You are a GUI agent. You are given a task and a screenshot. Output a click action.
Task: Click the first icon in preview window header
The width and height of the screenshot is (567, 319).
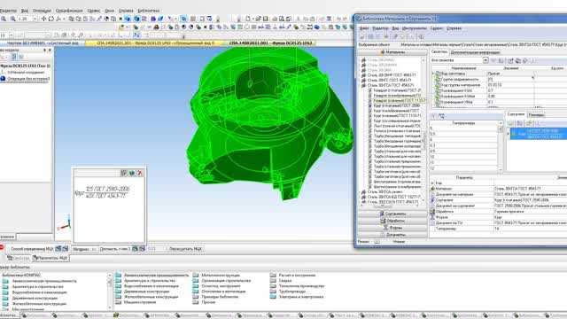click(x=124, y=173)
